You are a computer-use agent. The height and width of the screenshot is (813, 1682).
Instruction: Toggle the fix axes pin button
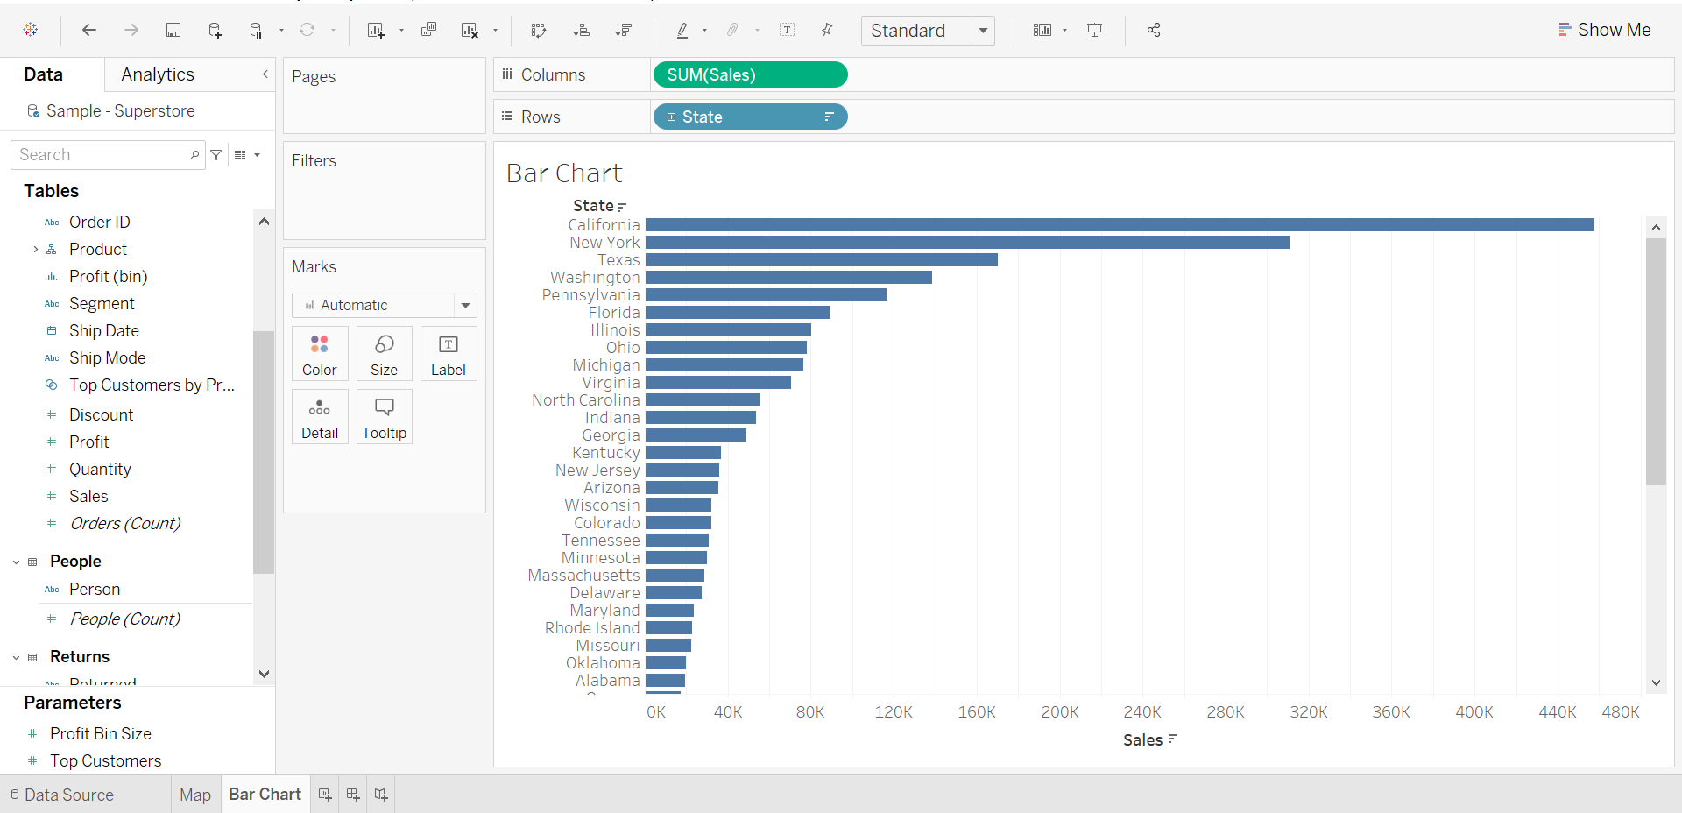coord(827,30)
